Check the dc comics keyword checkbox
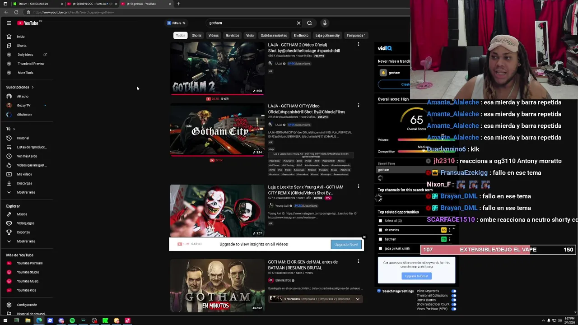Screen dimensions: 578x325 380,230
